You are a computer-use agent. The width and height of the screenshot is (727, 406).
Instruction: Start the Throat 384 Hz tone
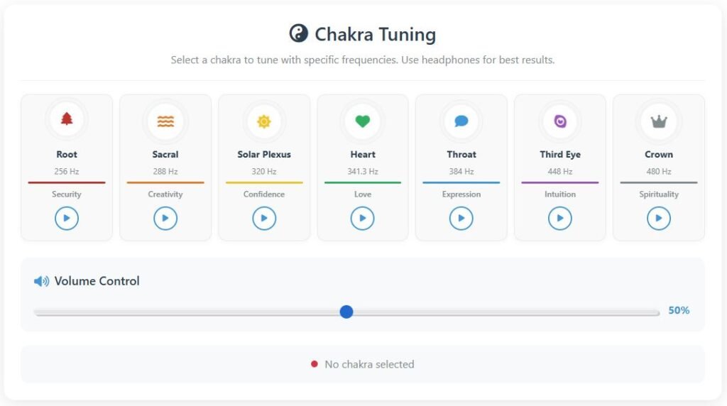click(461, 218)
